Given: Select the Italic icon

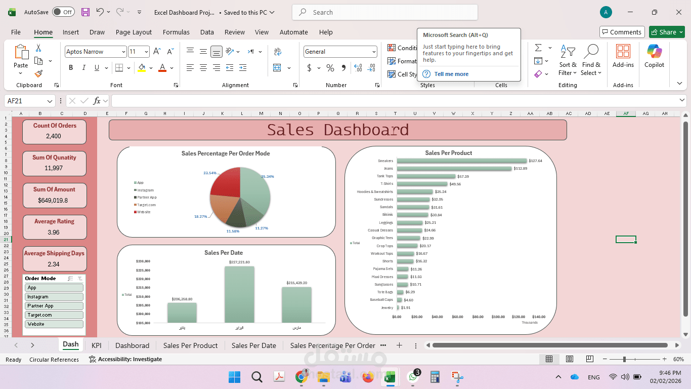Looking at the screenshot, I should (83, 67).
